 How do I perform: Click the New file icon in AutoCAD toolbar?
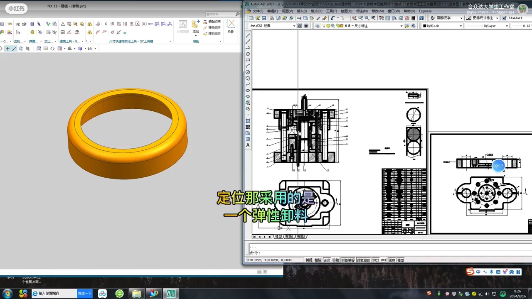coord(251,18)
